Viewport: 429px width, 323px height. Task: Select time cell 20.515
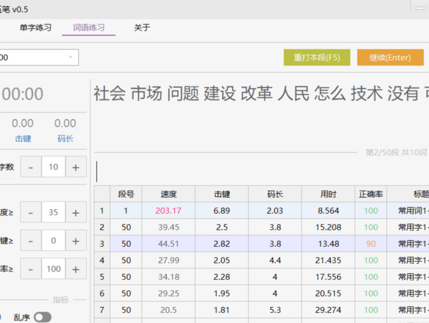(328, 293)
